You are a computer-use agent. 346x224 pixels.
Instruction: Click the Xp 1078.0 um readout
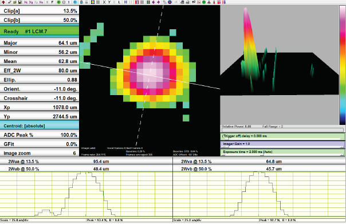coord(40,107)
